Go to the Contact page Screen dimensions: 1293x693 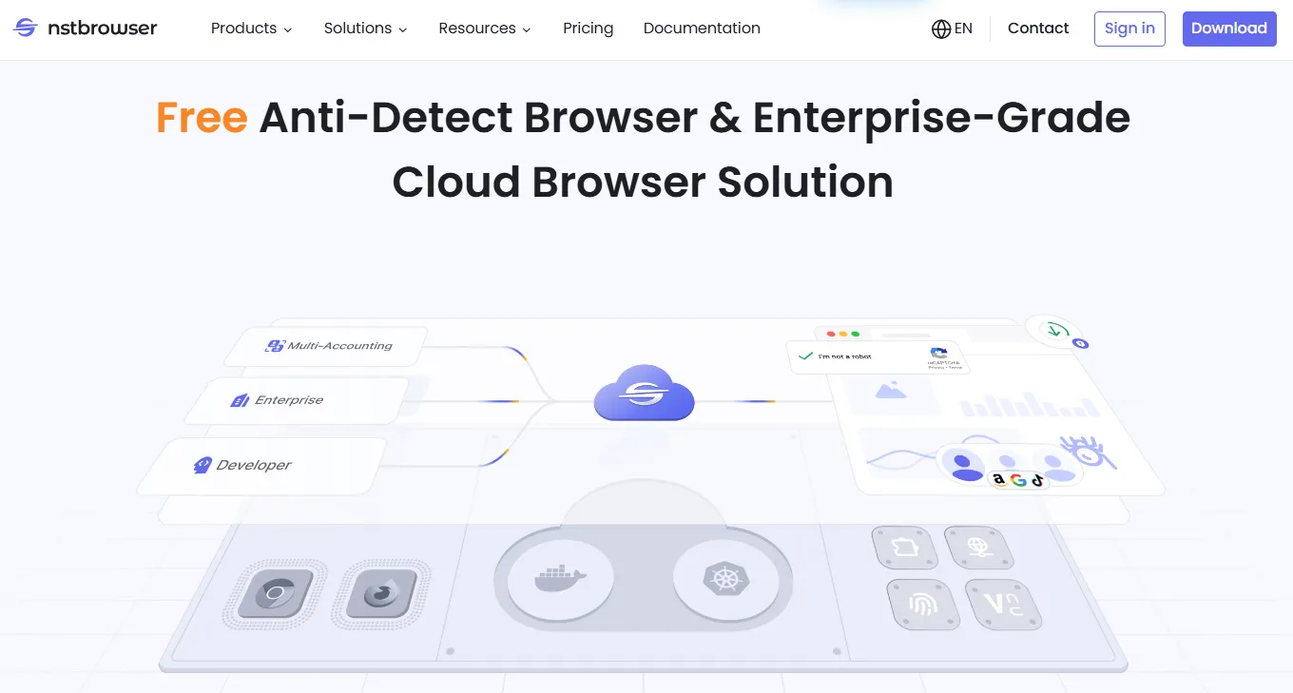click(1038, 29)
